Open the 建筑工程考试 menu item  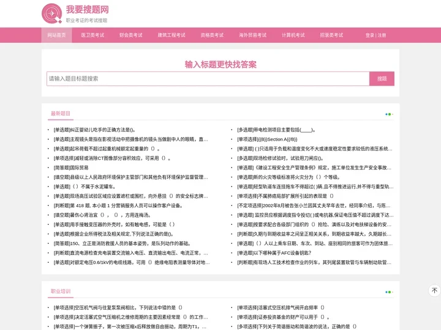pyautogui.click(x=171, y=35)
